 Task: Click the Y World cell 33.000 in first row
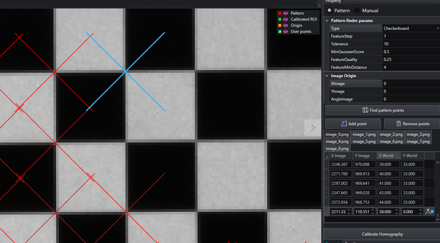click(413, 164)
